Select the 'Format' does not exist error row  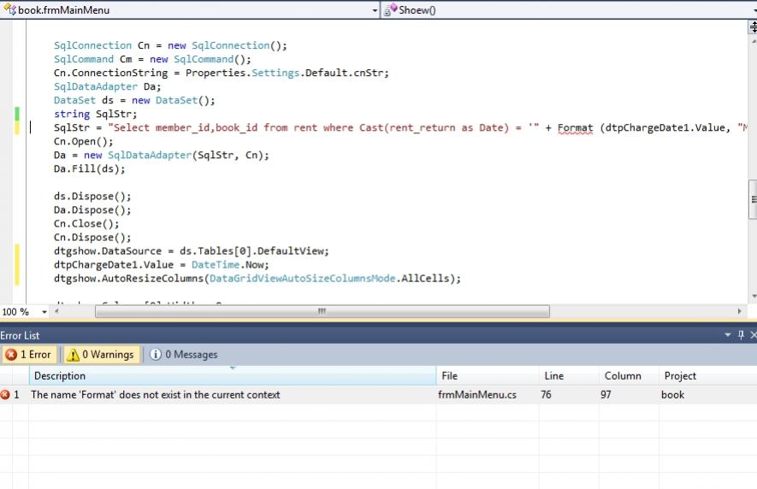tap(378, 395)
